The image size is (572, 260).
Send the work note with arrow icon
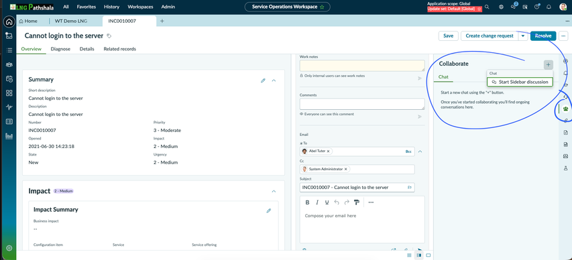pyautogui.click(x=420, y=78)
